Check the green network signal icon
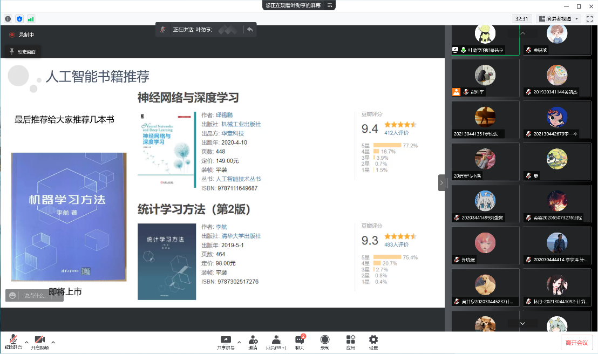 coord(31,19)
